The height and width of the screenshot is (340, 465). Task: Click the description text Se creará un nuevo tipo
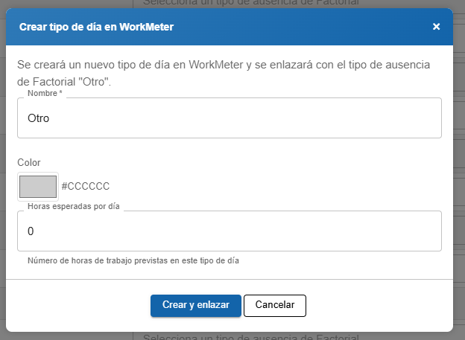(x=224, y=73)
